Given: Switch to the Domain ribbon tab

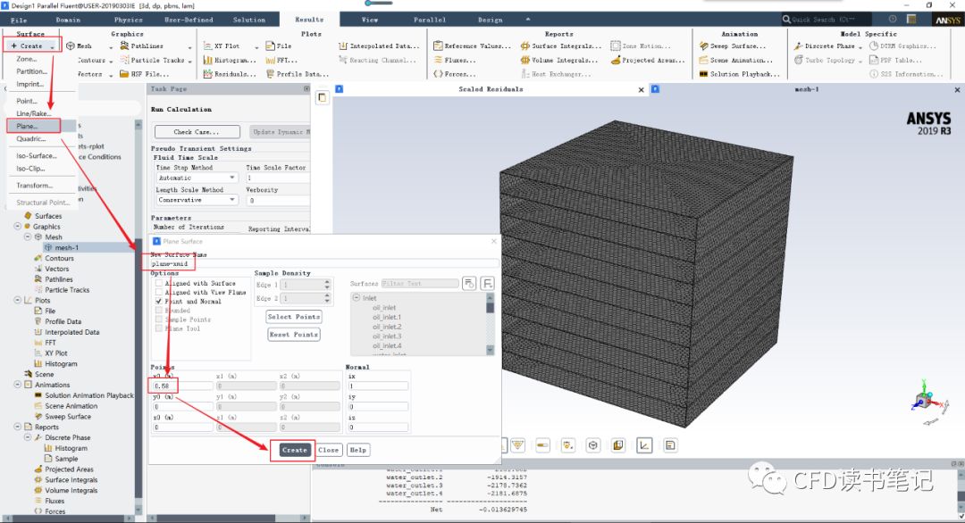Looking at the screenshot, I should [x=68, y=21].
